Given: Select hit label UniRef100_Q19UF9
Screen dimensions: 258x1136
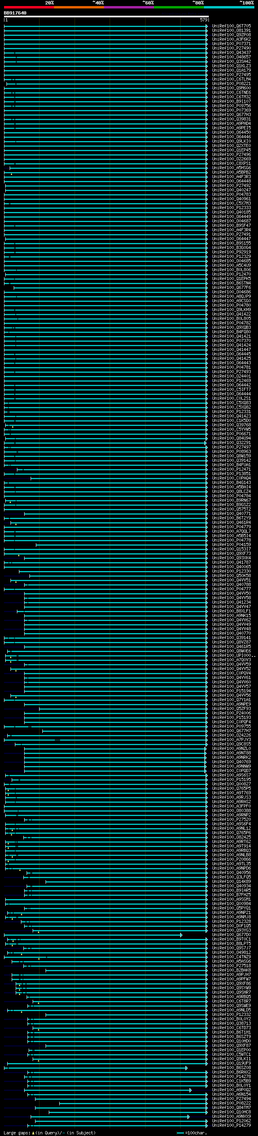Looking at the screenshot, I should (231, 1063).
